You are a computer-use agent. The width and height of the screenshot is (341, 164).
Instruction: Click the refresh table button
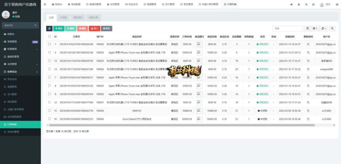click(49, 29)
